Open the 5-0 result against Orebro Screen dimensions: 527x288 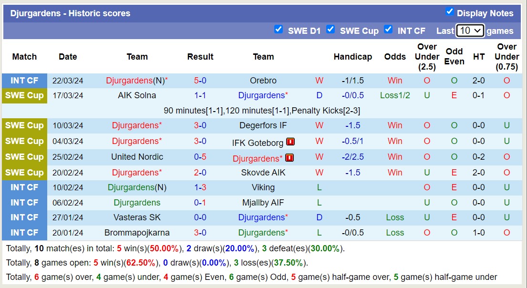pyautogui.click(x=200, y=81)
